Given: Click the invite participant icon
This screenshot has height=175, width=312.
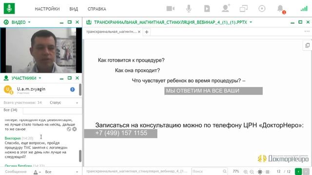Looking at the screenshot, I should click(226, 8).
